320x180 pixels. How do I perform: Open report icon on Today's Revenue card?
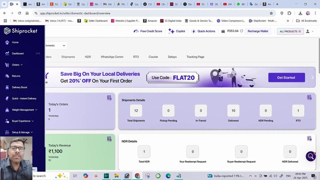point(109,139)
